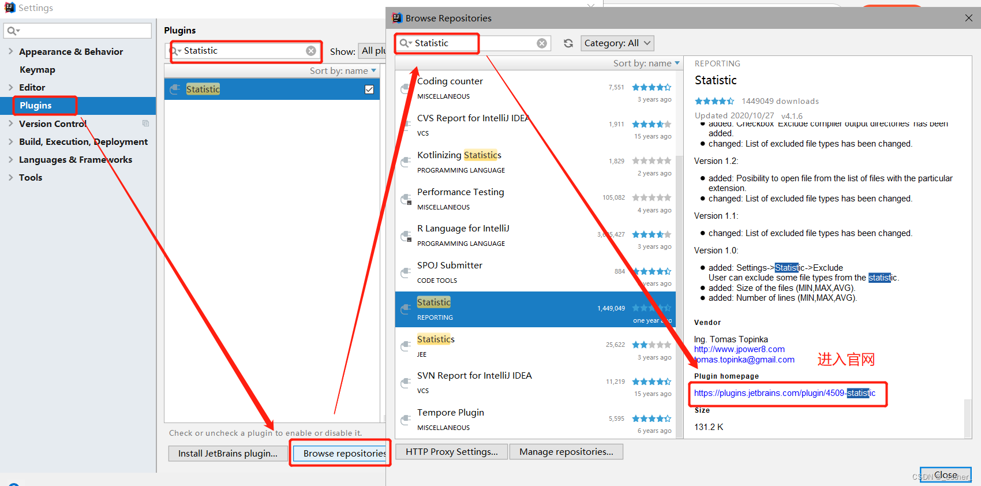Click the details pane vertical scrollbar
The height and width of the screenshot is (486, 981).
(x=968, y=417)
